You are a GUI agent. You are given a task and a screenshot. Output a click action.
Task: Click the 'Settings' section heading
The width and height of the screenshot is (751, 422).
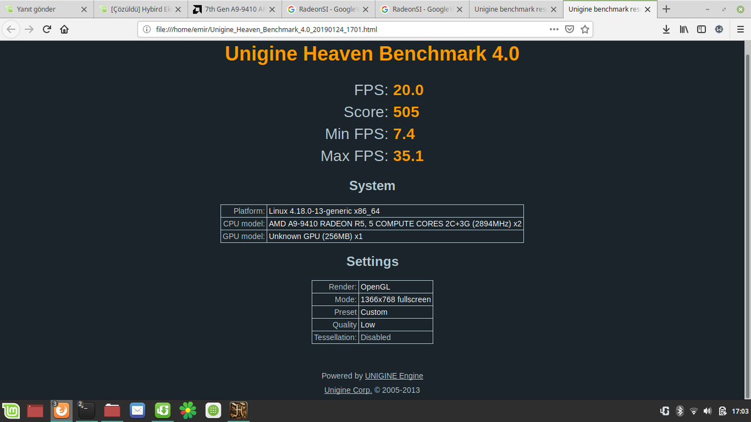click(x=372, y=261)
